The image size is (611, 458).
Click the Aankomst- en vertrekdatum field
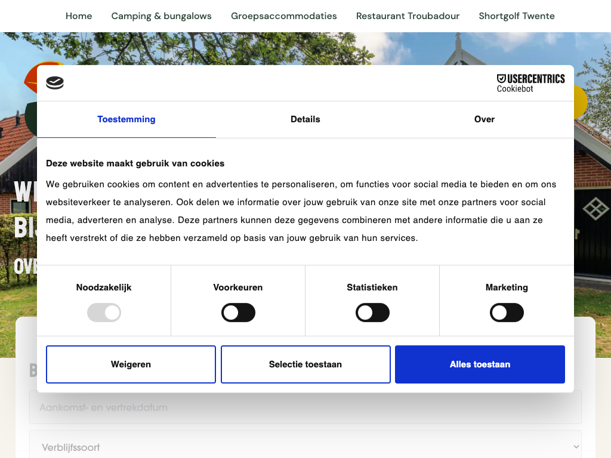click(x=305, y=407)
